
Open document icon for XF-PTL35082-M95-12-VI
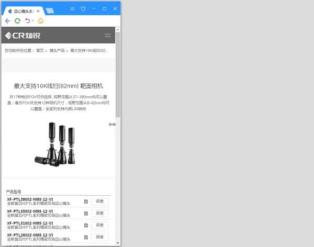(86, 214)
